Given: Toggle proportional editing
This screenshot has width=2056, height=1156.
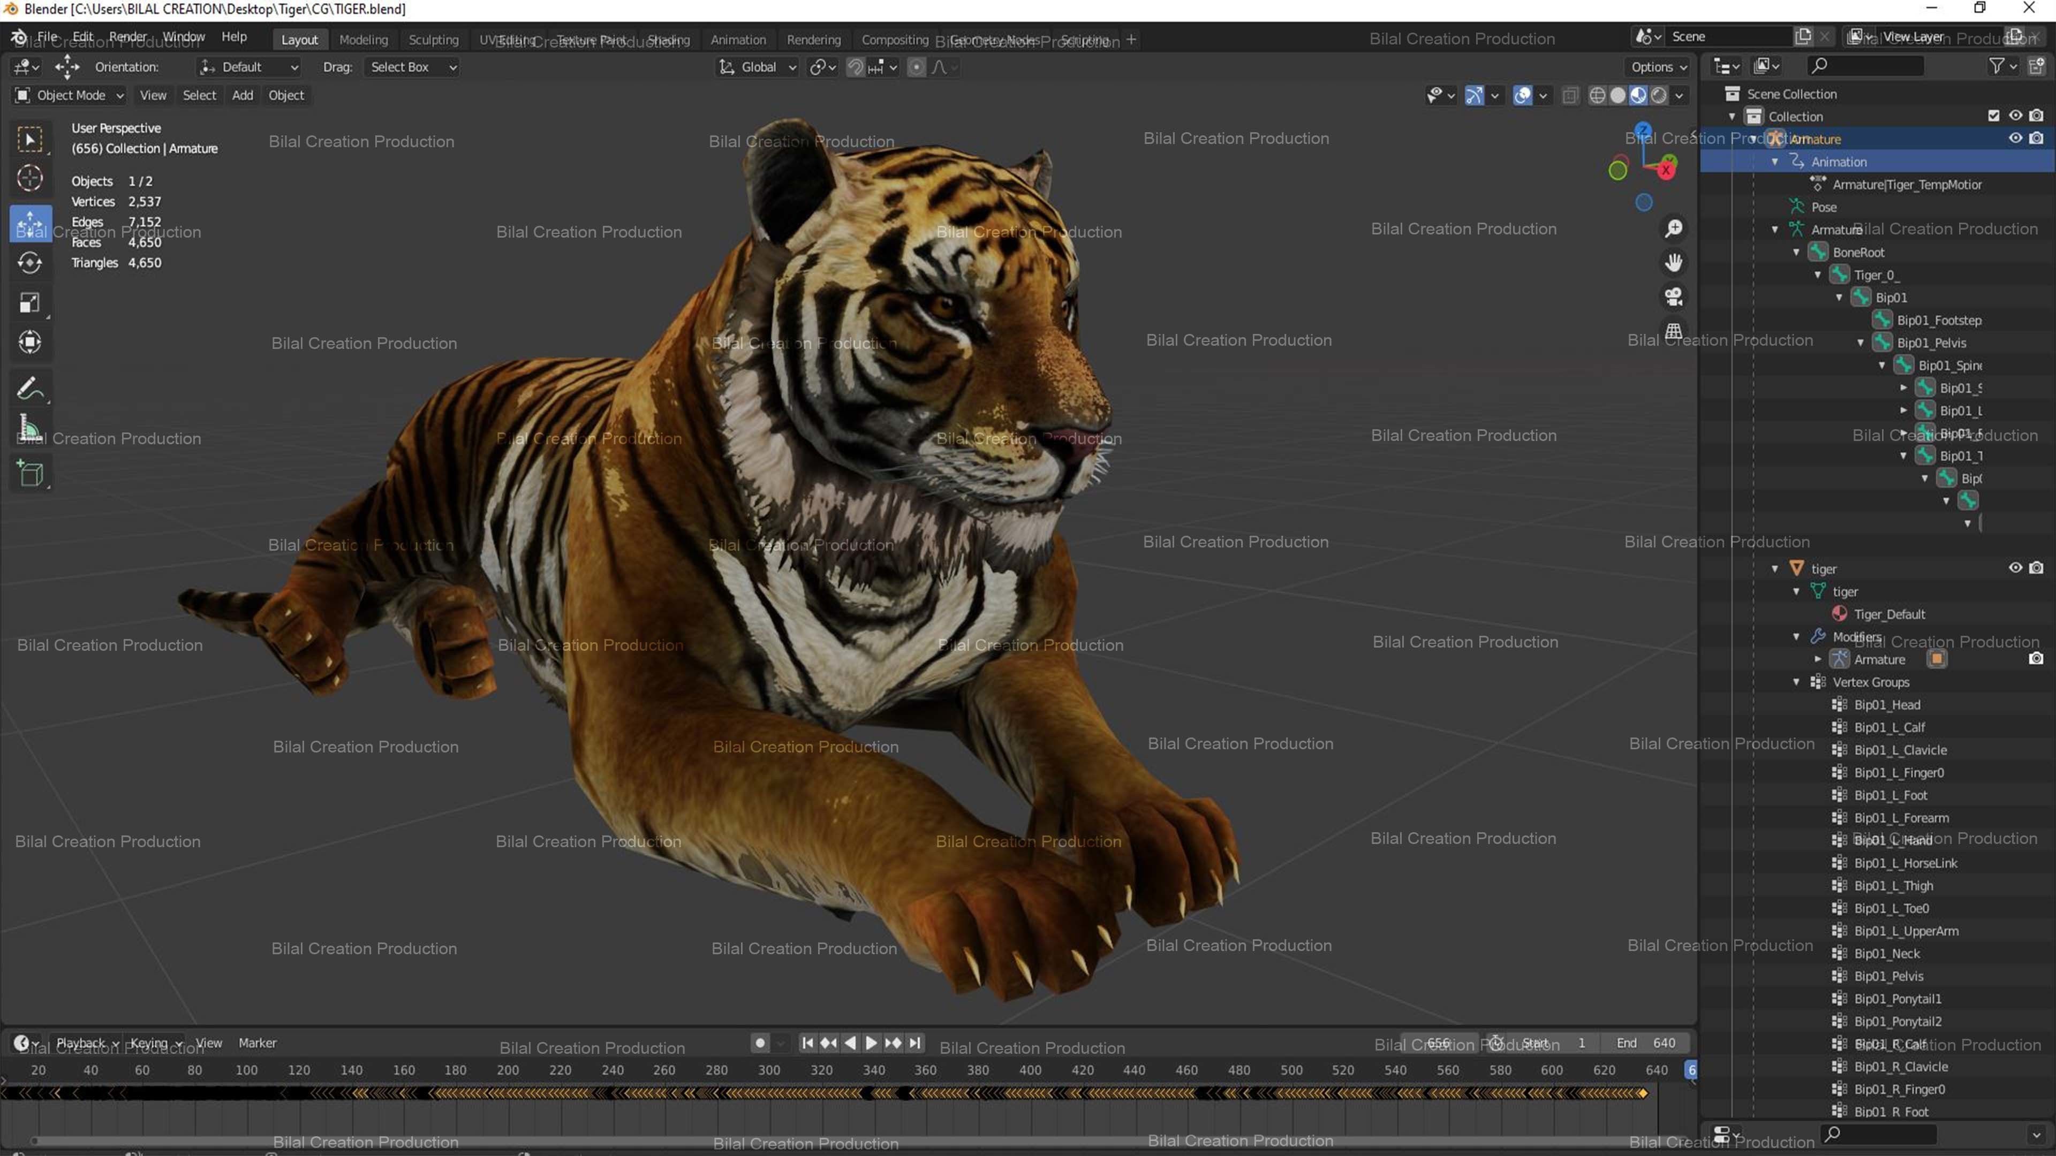Looking at the screenshot, I should [x=916, y=67].
